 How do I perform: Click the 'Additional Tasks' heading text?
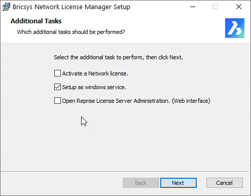(x=36, y=21)
